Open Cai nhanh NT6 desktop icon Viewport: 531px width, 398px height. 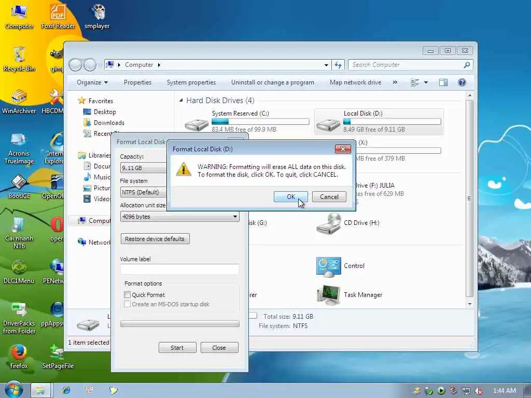(19, 233)
